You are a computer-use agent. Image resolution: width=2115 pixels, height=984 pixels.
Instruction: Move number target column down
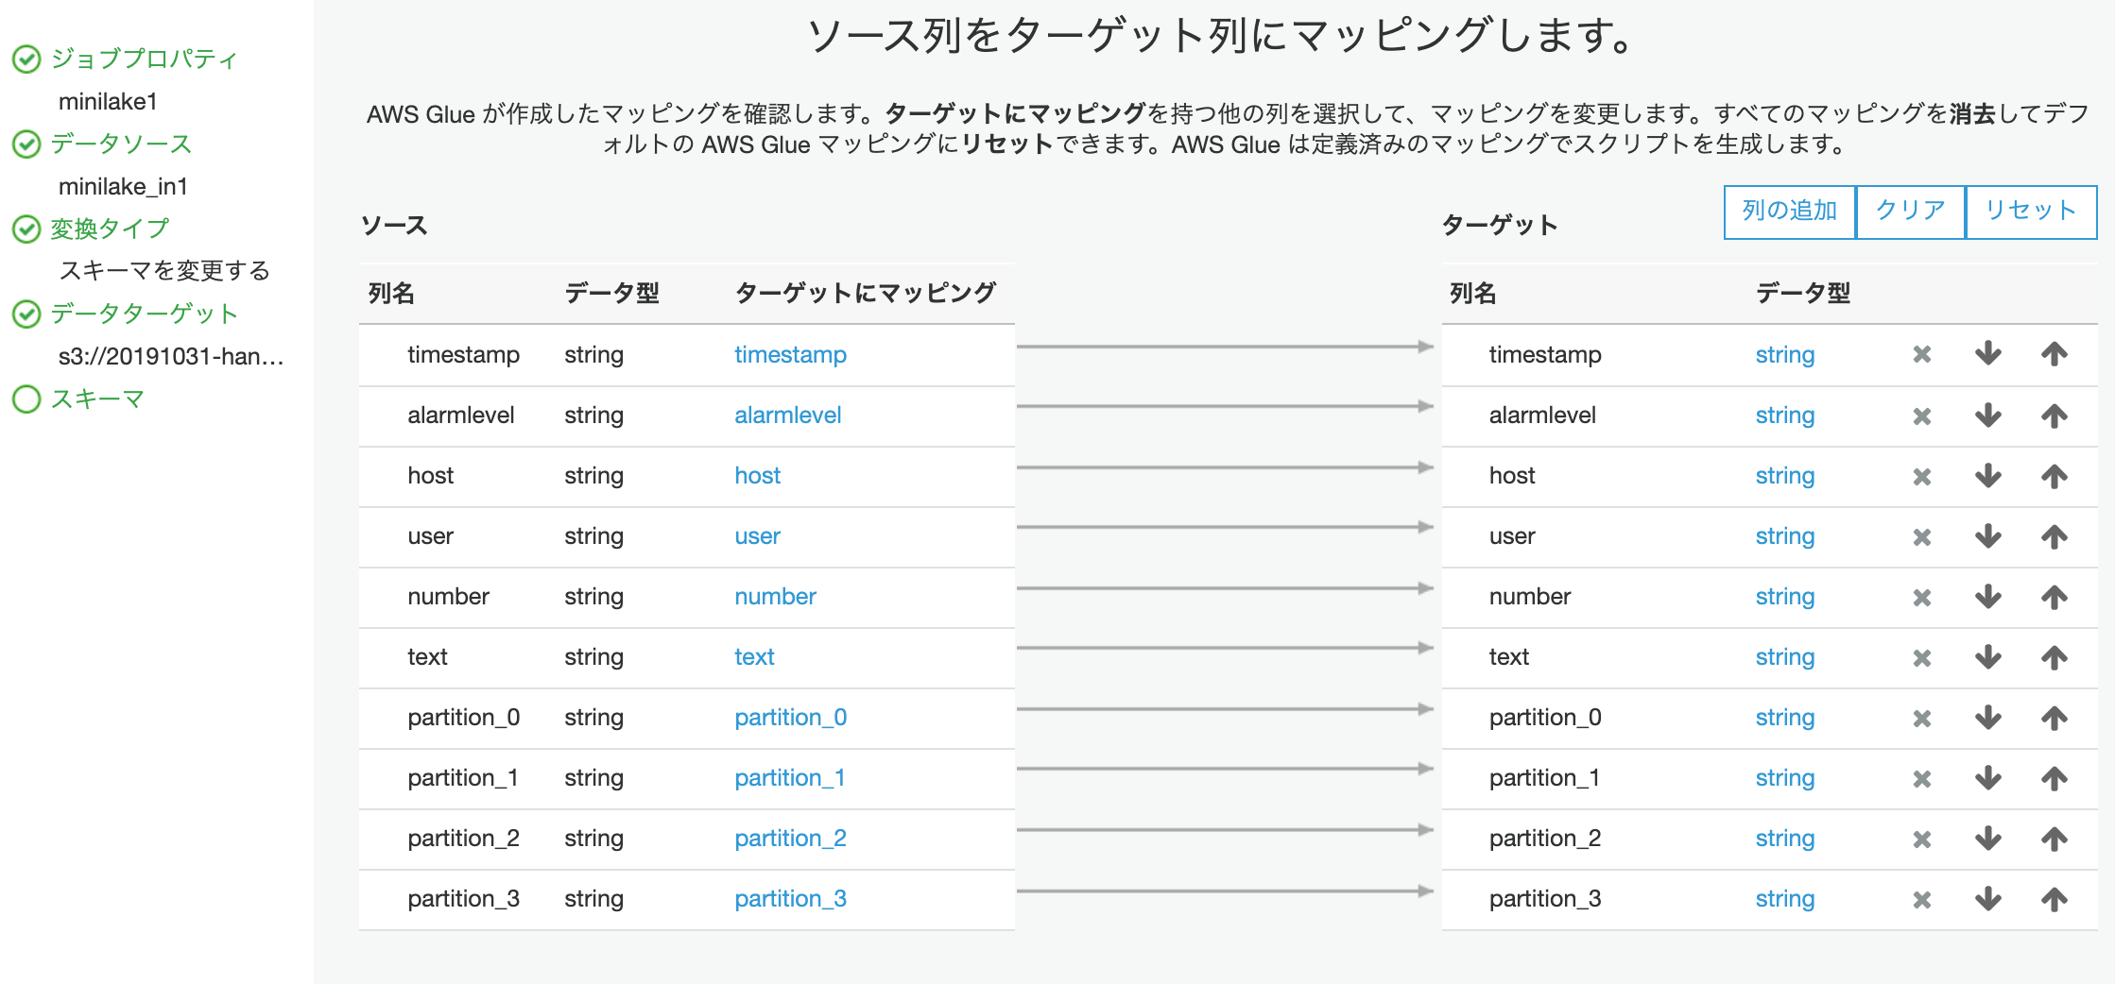click(x=1988, y=596)
